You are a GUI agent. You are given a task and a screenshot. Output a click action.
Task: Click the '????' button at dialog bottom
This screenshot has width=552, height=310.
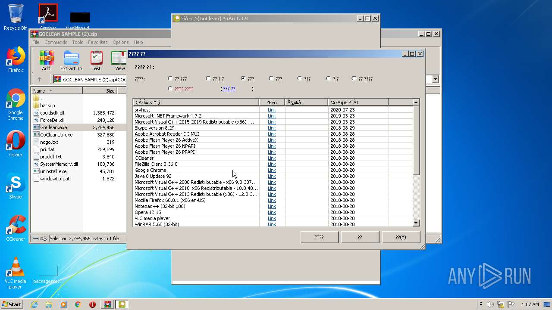tap(319, 237)
